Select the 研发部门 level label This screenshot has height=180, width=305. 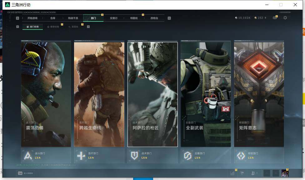[x=251, y=158]
